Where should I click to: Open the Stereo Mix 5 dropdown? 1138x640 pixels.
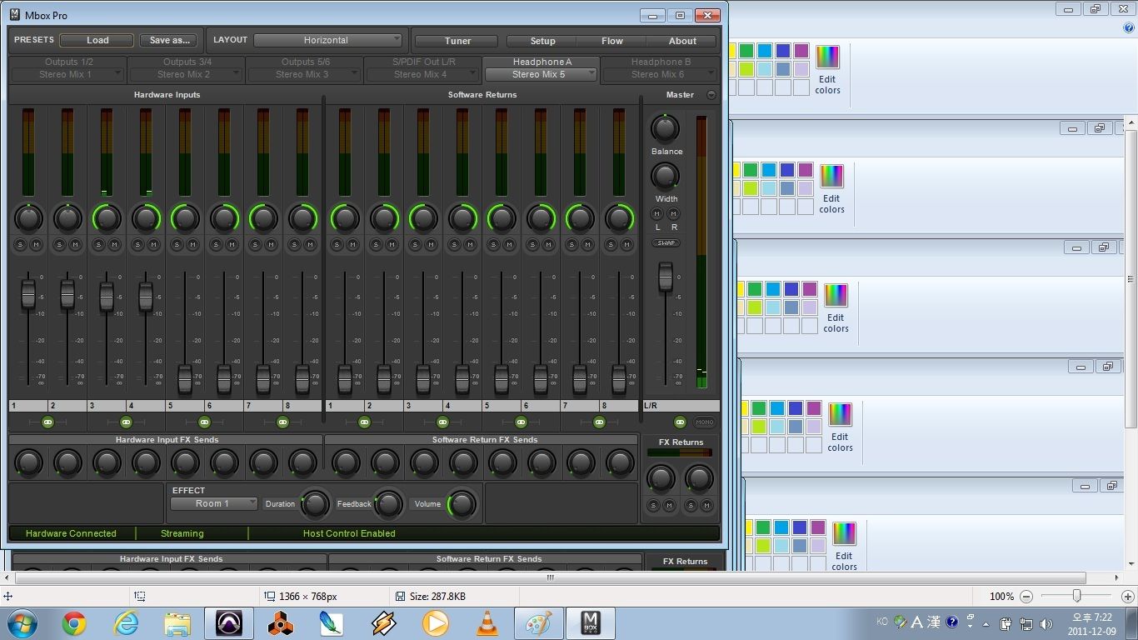coord(542,74)
